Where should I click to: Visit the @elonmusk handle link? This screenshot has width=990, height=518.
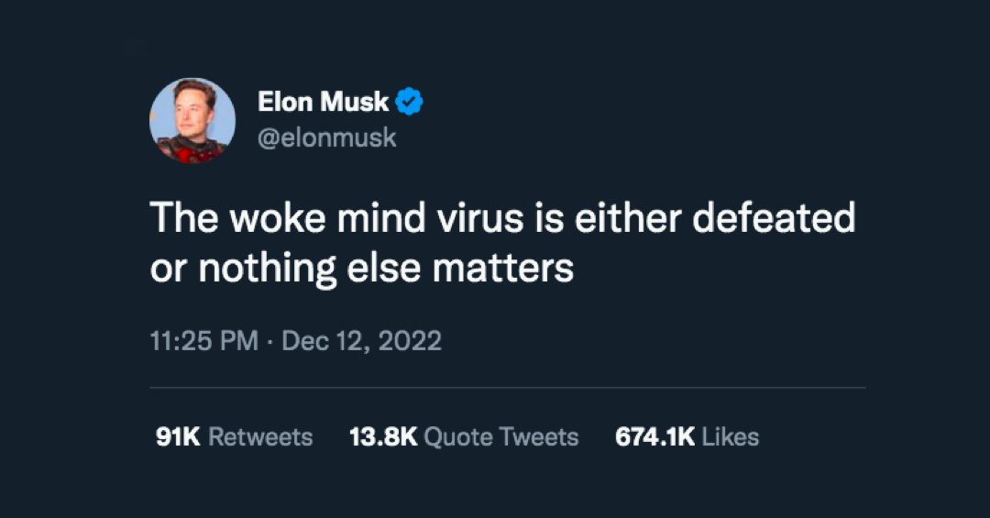tap(327, 138)
